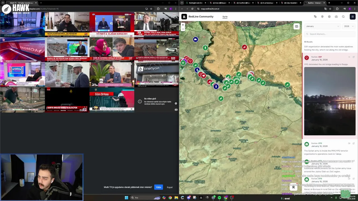Switch to the Conflict X browser tab
Screen dimensions: 358x201
coord(243,3)
